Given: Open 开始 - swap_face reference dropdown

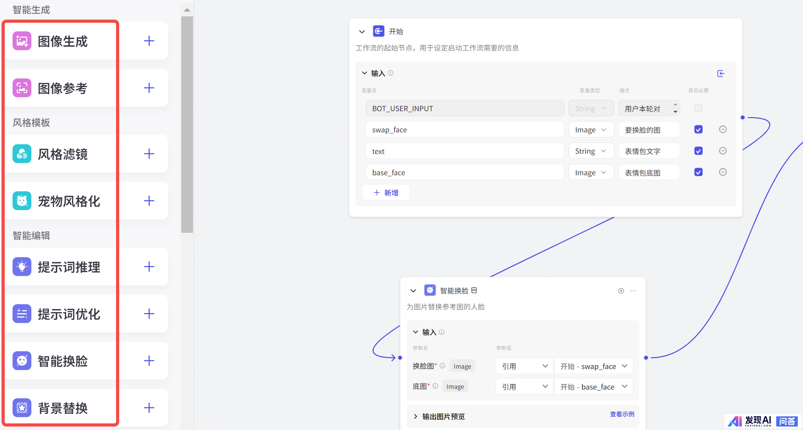Looking at the screenshot, I should [x=593, y=366].
